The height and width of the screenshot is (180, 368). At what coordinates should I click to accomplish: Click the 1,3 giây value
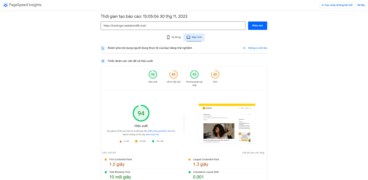[x=201, y=165]
